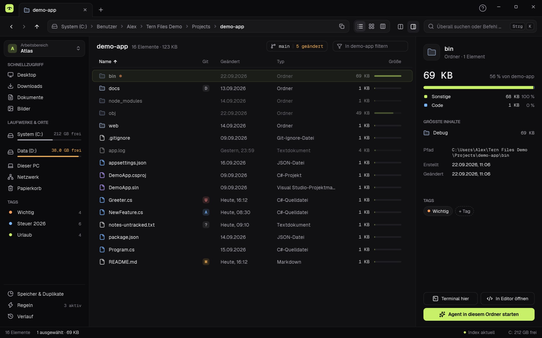
Task: Select the demo-app tab
Action: pos(56,10)
